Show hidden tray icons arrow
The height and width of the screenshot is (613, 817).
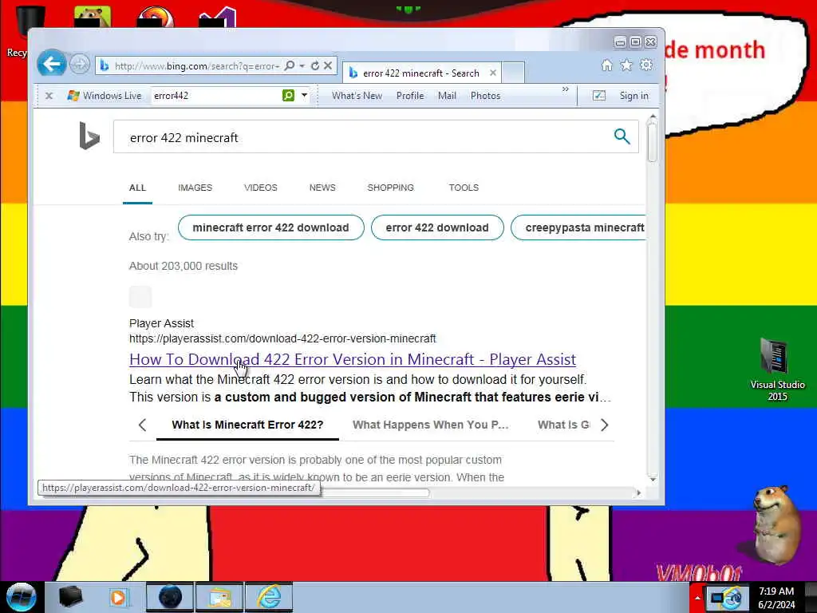[x=697, y=597]
